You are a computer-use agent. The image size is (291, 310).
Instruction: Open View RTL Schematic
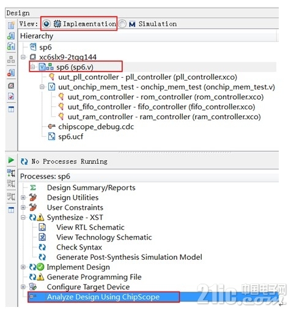[x=90, y=227]
